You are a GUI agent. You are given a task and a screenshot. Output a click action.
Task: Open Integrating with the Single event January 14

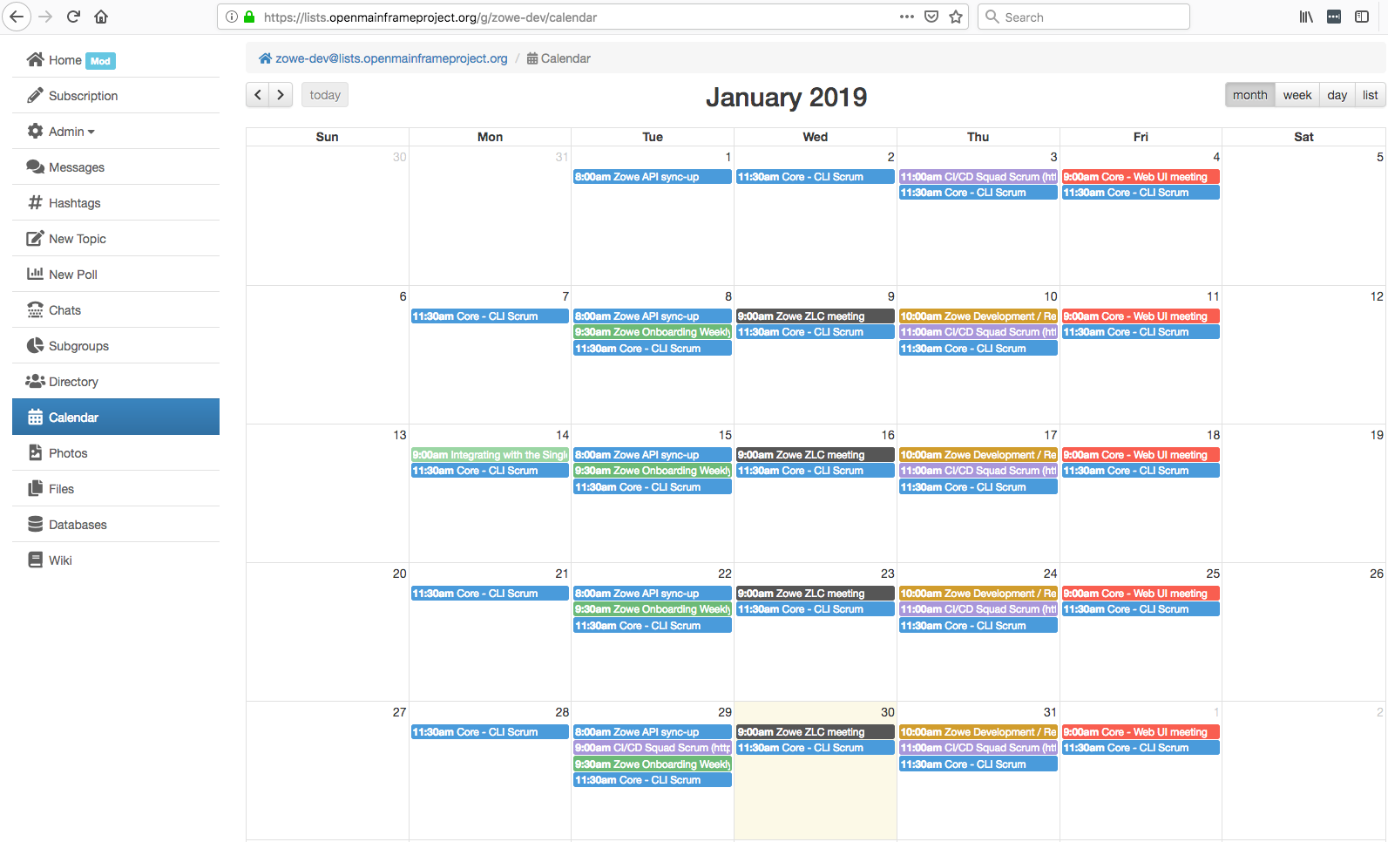[x=490, y=455]
